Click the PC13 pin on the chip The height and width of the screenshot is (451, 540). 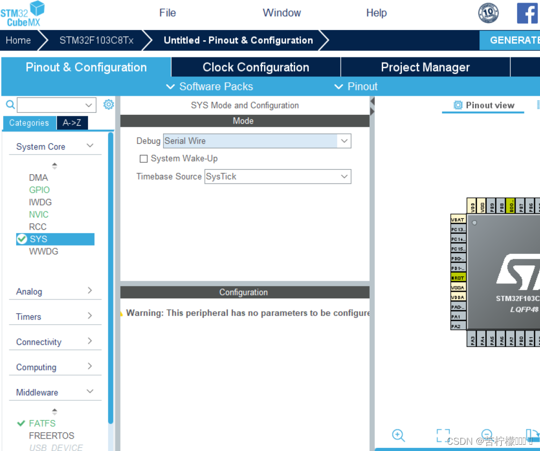coord(458,230)
